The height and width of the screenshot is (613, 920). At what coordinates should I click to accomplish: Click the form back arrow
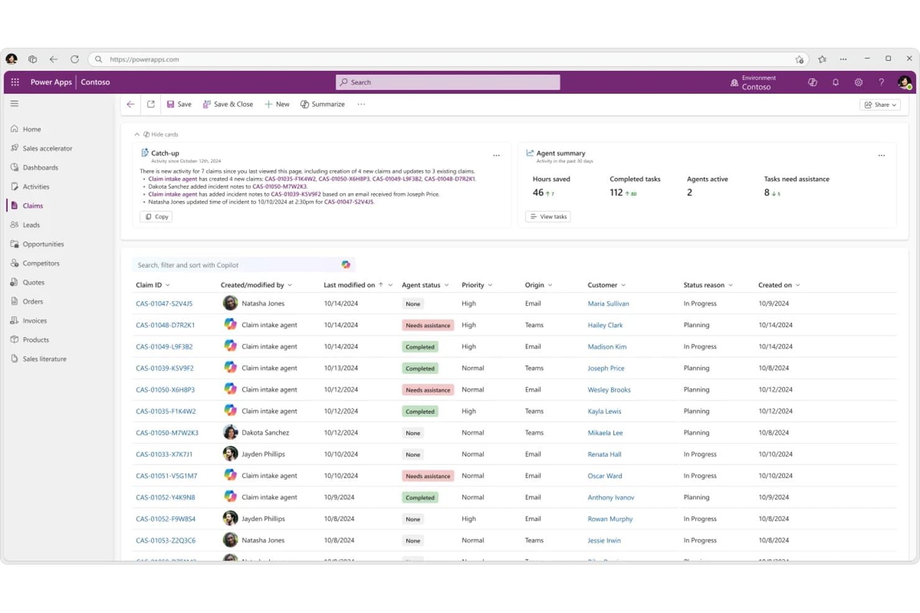[x=131, y=104]
